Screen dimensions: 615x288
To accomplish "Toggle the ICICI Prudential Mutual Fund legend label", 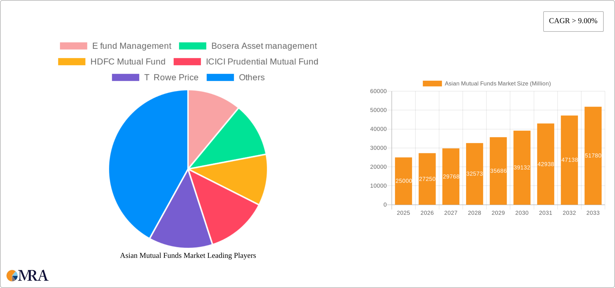I will click(262, 62).
